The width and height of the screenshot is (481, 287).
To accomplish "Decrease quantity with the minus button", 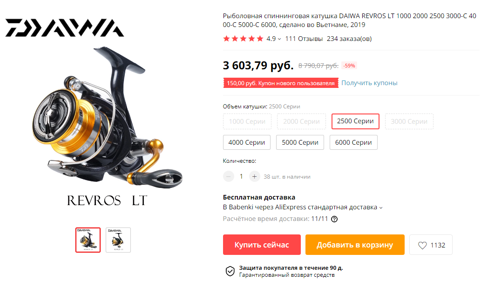I will [228, 176].
